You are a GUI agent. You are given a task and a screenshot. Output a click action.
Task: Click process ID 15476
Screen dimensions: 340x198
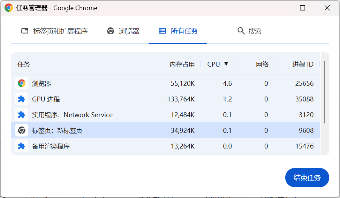pyautogui.click(x=304, y=146)
